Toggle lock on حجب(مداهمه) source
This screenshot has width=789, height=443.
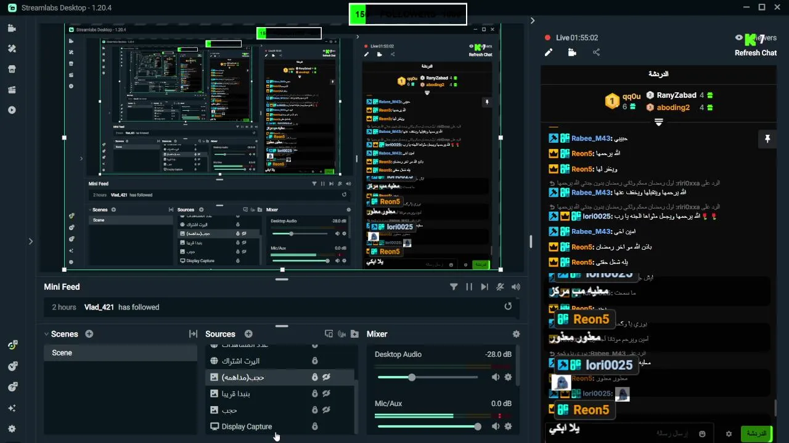click(314, 377)
